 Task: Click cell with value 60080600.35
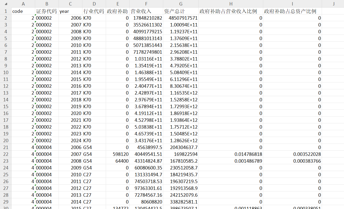(146, 168)
